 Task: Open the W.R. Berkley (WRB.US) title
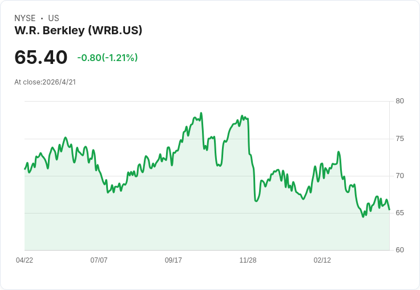[78, 30]
